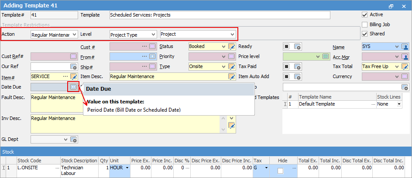This screenshot has height=178, width=412.
Task: Click the Item# ellipsis lookup button
Action: pos(65,77)
